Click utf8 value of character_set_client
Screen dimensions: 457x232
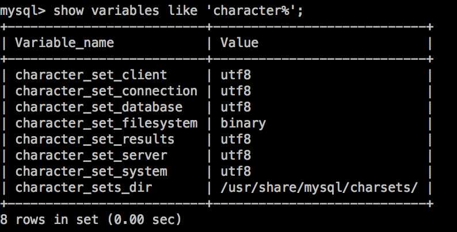pyautogui.click(x=235, y=75)
